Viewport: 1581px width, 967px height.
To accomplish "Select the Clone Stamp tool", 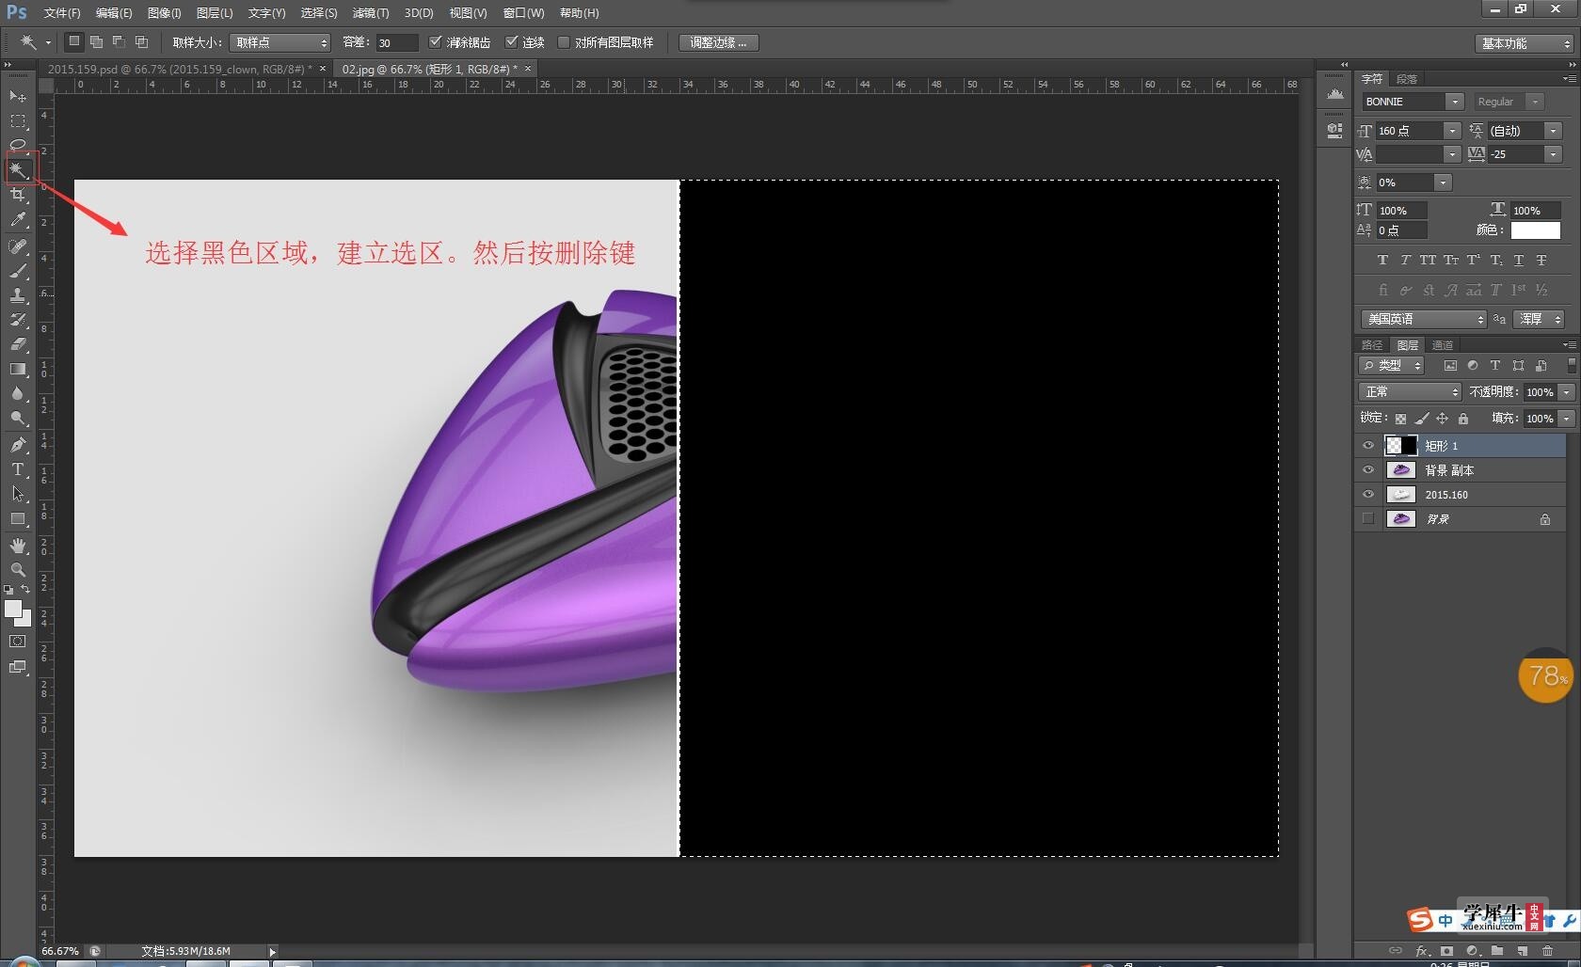I will pyautogui.click(x=18, y=295).
